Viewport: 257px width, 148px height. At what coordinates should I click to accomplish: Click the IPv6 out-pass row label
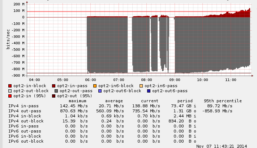coord(25,131)
